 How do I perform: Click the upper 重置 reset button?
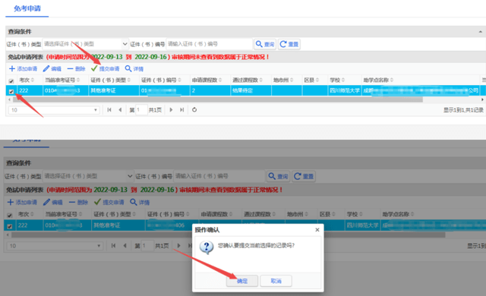tap(289, 44)
